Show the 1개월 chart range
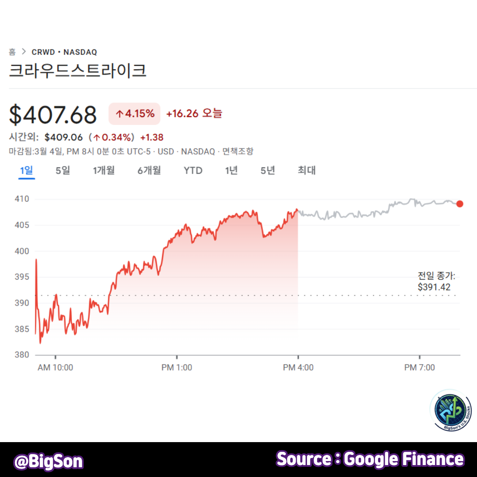 pos(104,170)
